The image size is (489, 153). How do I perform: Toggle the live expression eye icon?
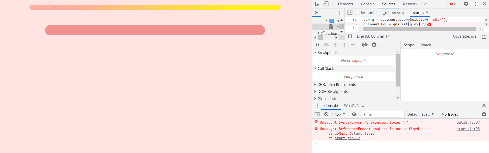pos(354,114)
